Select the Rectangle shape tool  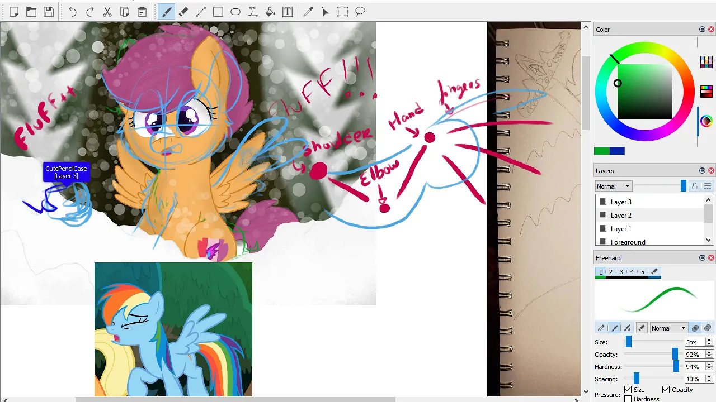pyautogui.click(x=218, y=12)
